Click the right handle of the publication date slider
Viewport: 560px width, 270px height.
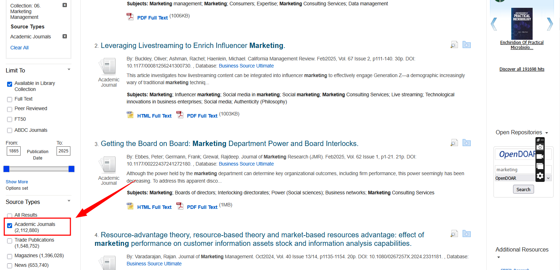71,169
